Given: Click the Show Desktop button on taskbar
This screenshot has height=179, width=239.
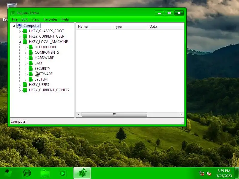Looking at the screenshot, I should pos(237,173).
